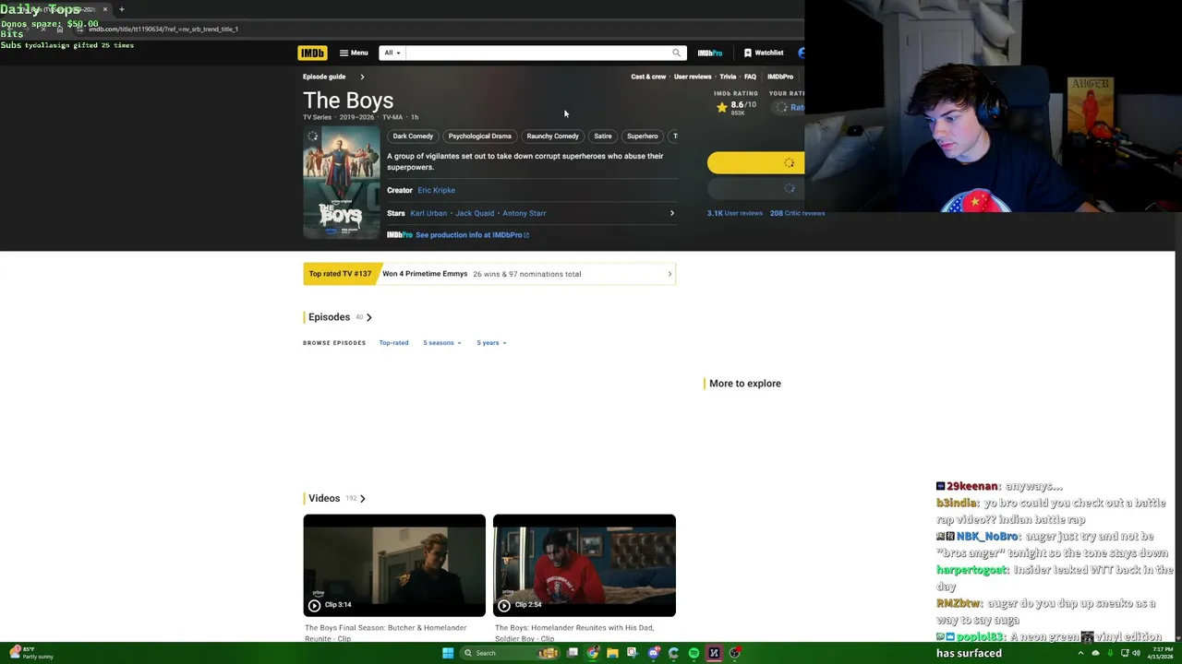
Task: Open Spotify from the taskbar
Action: point(694,653)
